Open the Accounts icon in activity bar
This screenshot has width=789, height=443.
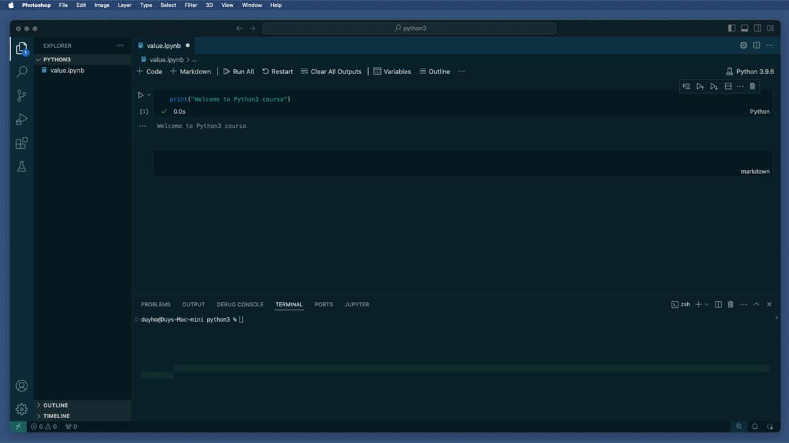click(x=22, y=386)
